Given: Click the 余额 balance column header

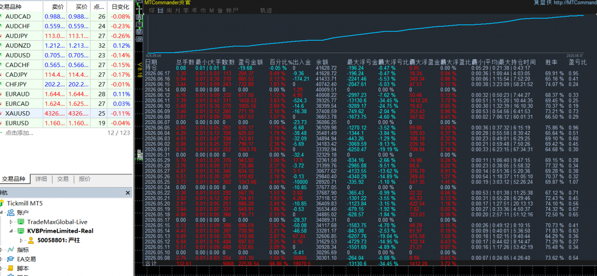Looking at the screenshot, I should point(322,63).
